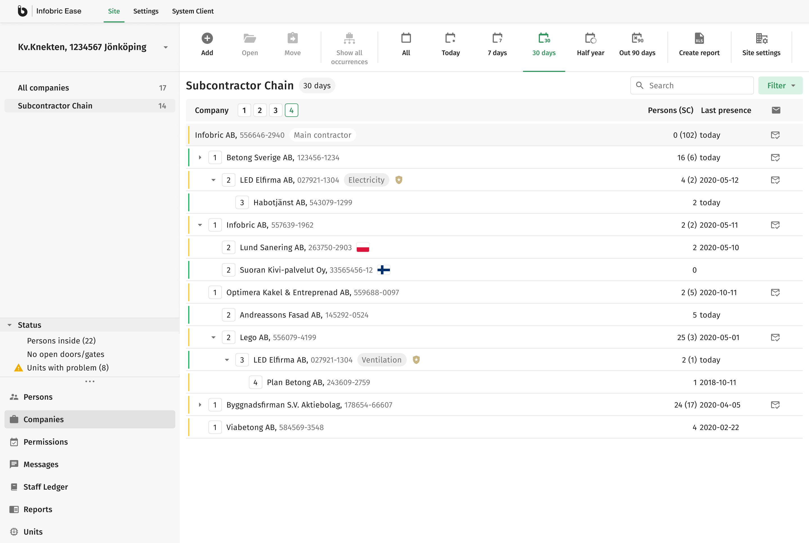Screen dimensions: 809x543
Task: Click mail icon for Optimera Kakel & Entreprenad AB
Action: click(x=775, y=293)
